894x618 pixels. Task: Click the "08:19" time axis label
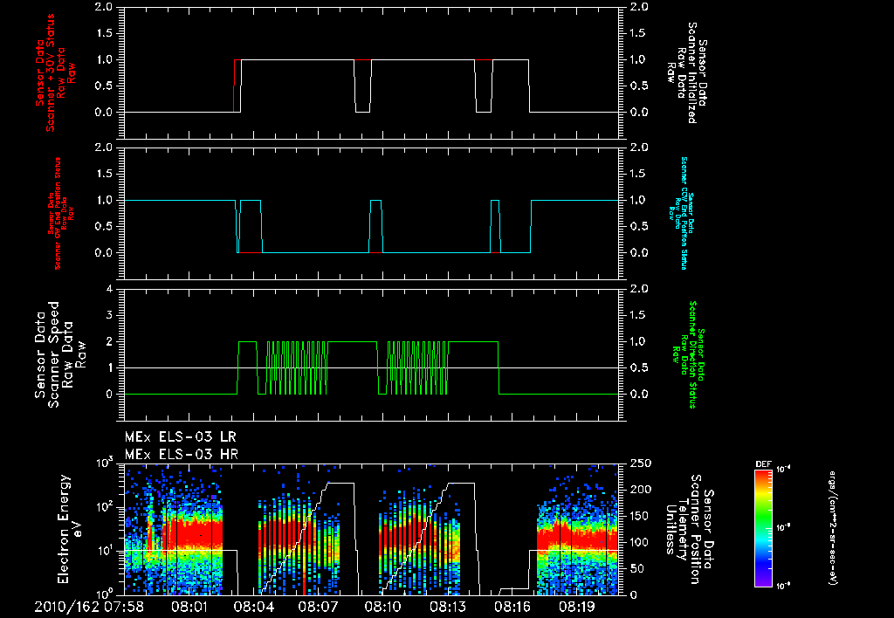tap(576, 607)
